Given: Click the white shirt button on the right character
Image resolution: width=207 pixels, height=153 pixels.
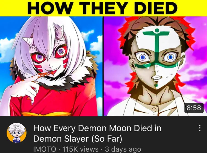Looking at the screenshot, I should pyautogui.click(x=154, y=110).
